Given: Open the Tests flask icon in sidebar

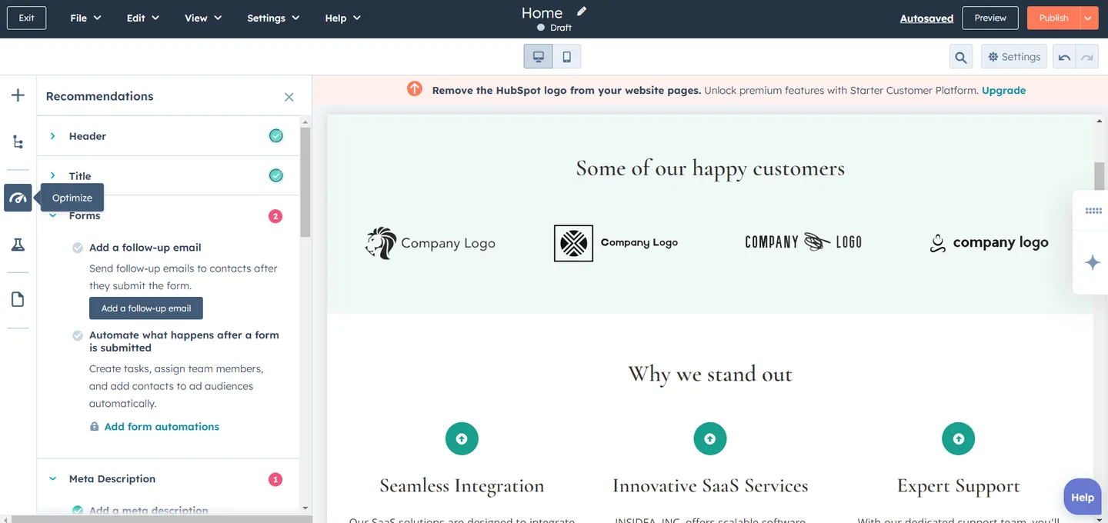Looking at the screenshot, I should pyautogui.click(x=18, y=245).
